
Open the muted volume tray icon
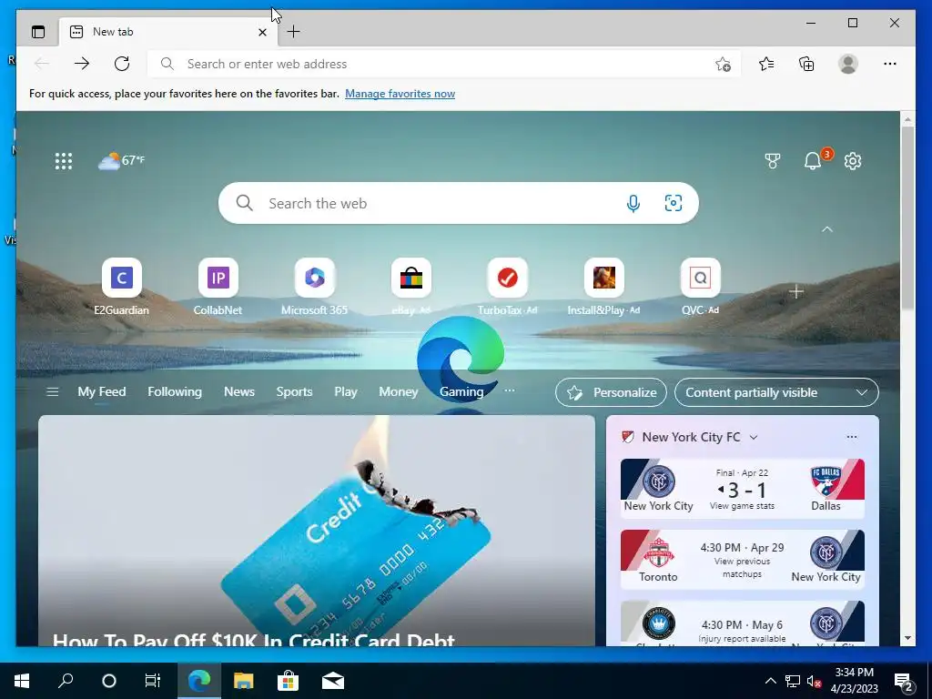[x=814, y=681]
